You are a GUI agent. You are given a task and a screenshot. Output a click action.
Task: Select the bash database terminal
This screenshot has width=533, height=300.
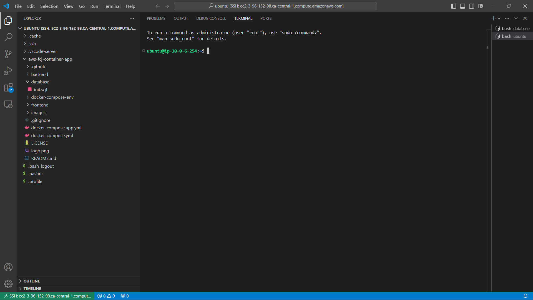[x=512, y=28]
